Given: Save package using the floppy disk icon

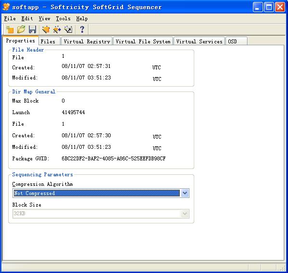Looking at the screenshot, I should coord(33,29).
